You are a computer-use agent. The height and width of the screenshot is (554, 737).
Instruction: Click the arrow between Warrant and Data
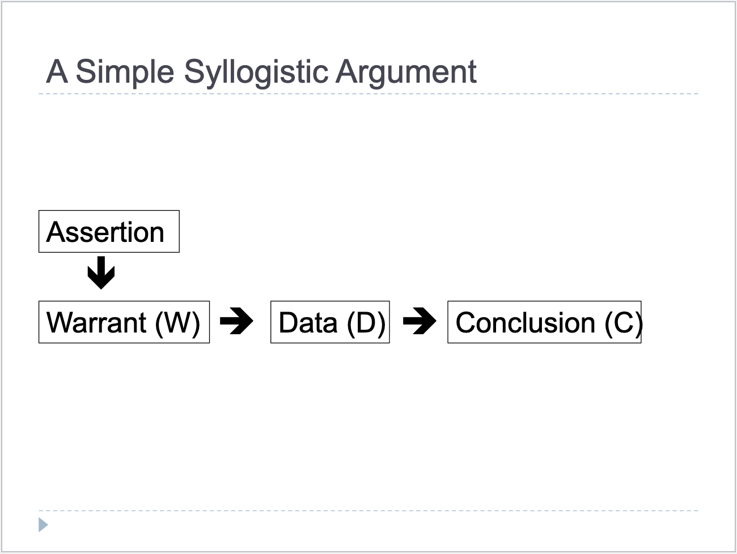pos(236,322)
